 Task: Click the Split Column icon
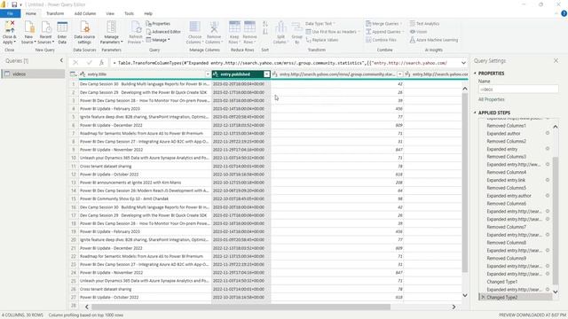280,27
